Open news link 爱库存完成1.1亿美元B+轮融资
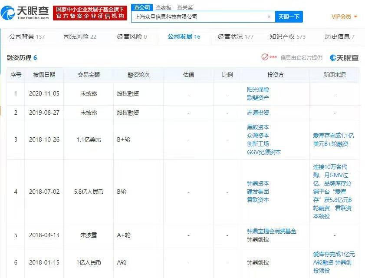The width and height of the screenshot is (365, 278). tap(333, 140)
